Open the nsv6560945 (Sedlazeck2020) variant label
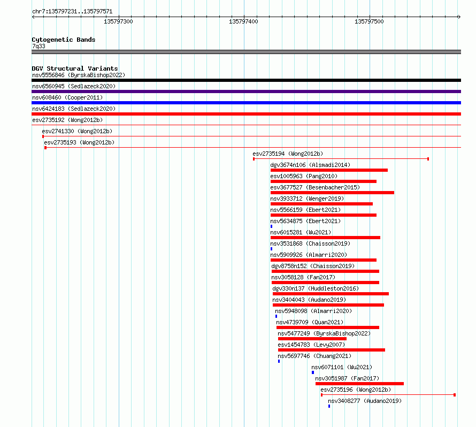 (x=74, y=86)
